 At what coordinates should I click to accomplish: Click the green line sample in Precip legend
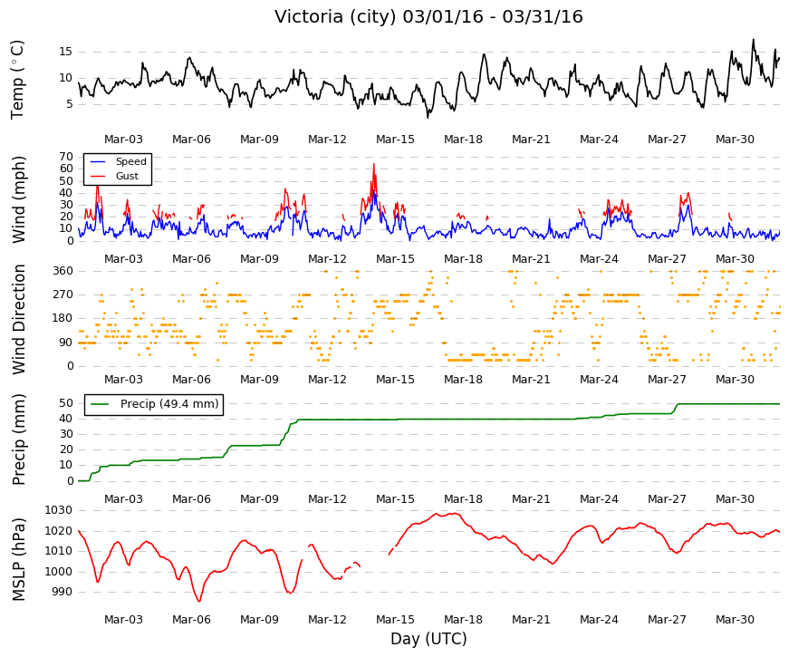coord(100,404)
